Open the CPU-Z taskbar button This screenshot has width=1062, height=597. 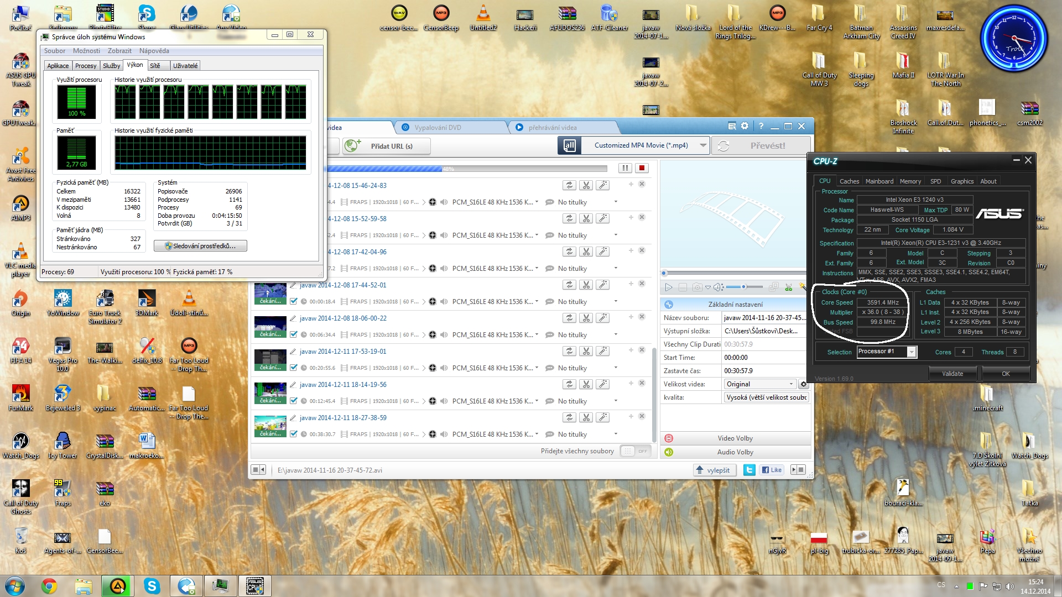pos(255,586)
